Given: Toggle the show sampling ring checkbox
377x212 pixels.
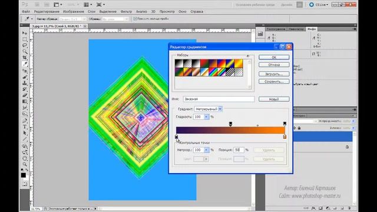Looking at the screenshot, I should (x=135, y=19).
